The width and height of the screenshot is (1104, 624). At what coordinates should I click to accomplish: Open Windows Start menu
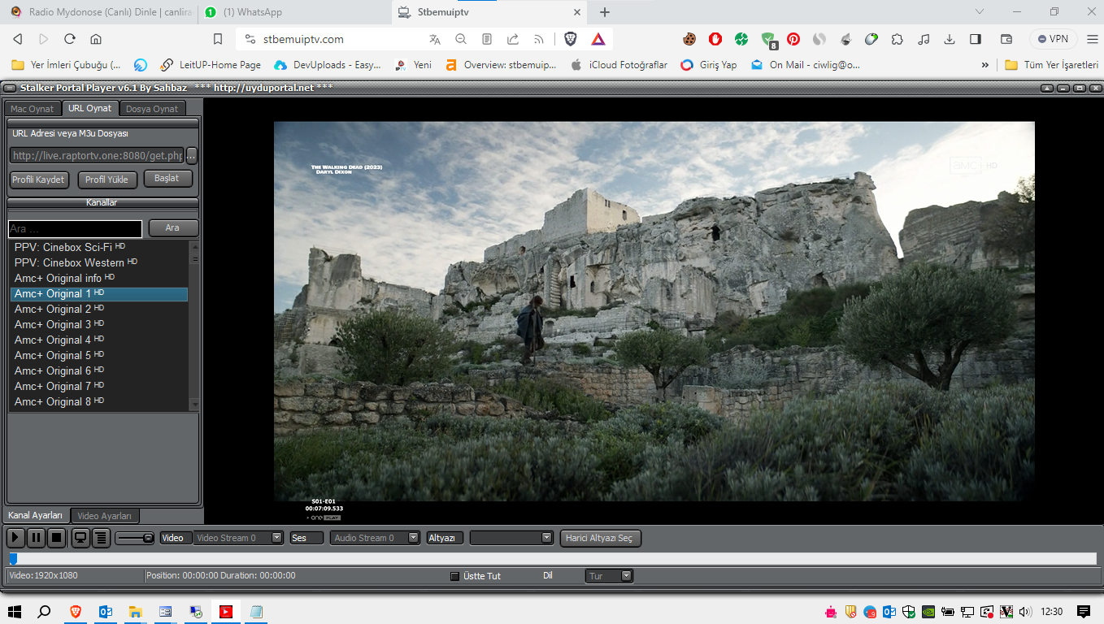(x=14, y=612)
